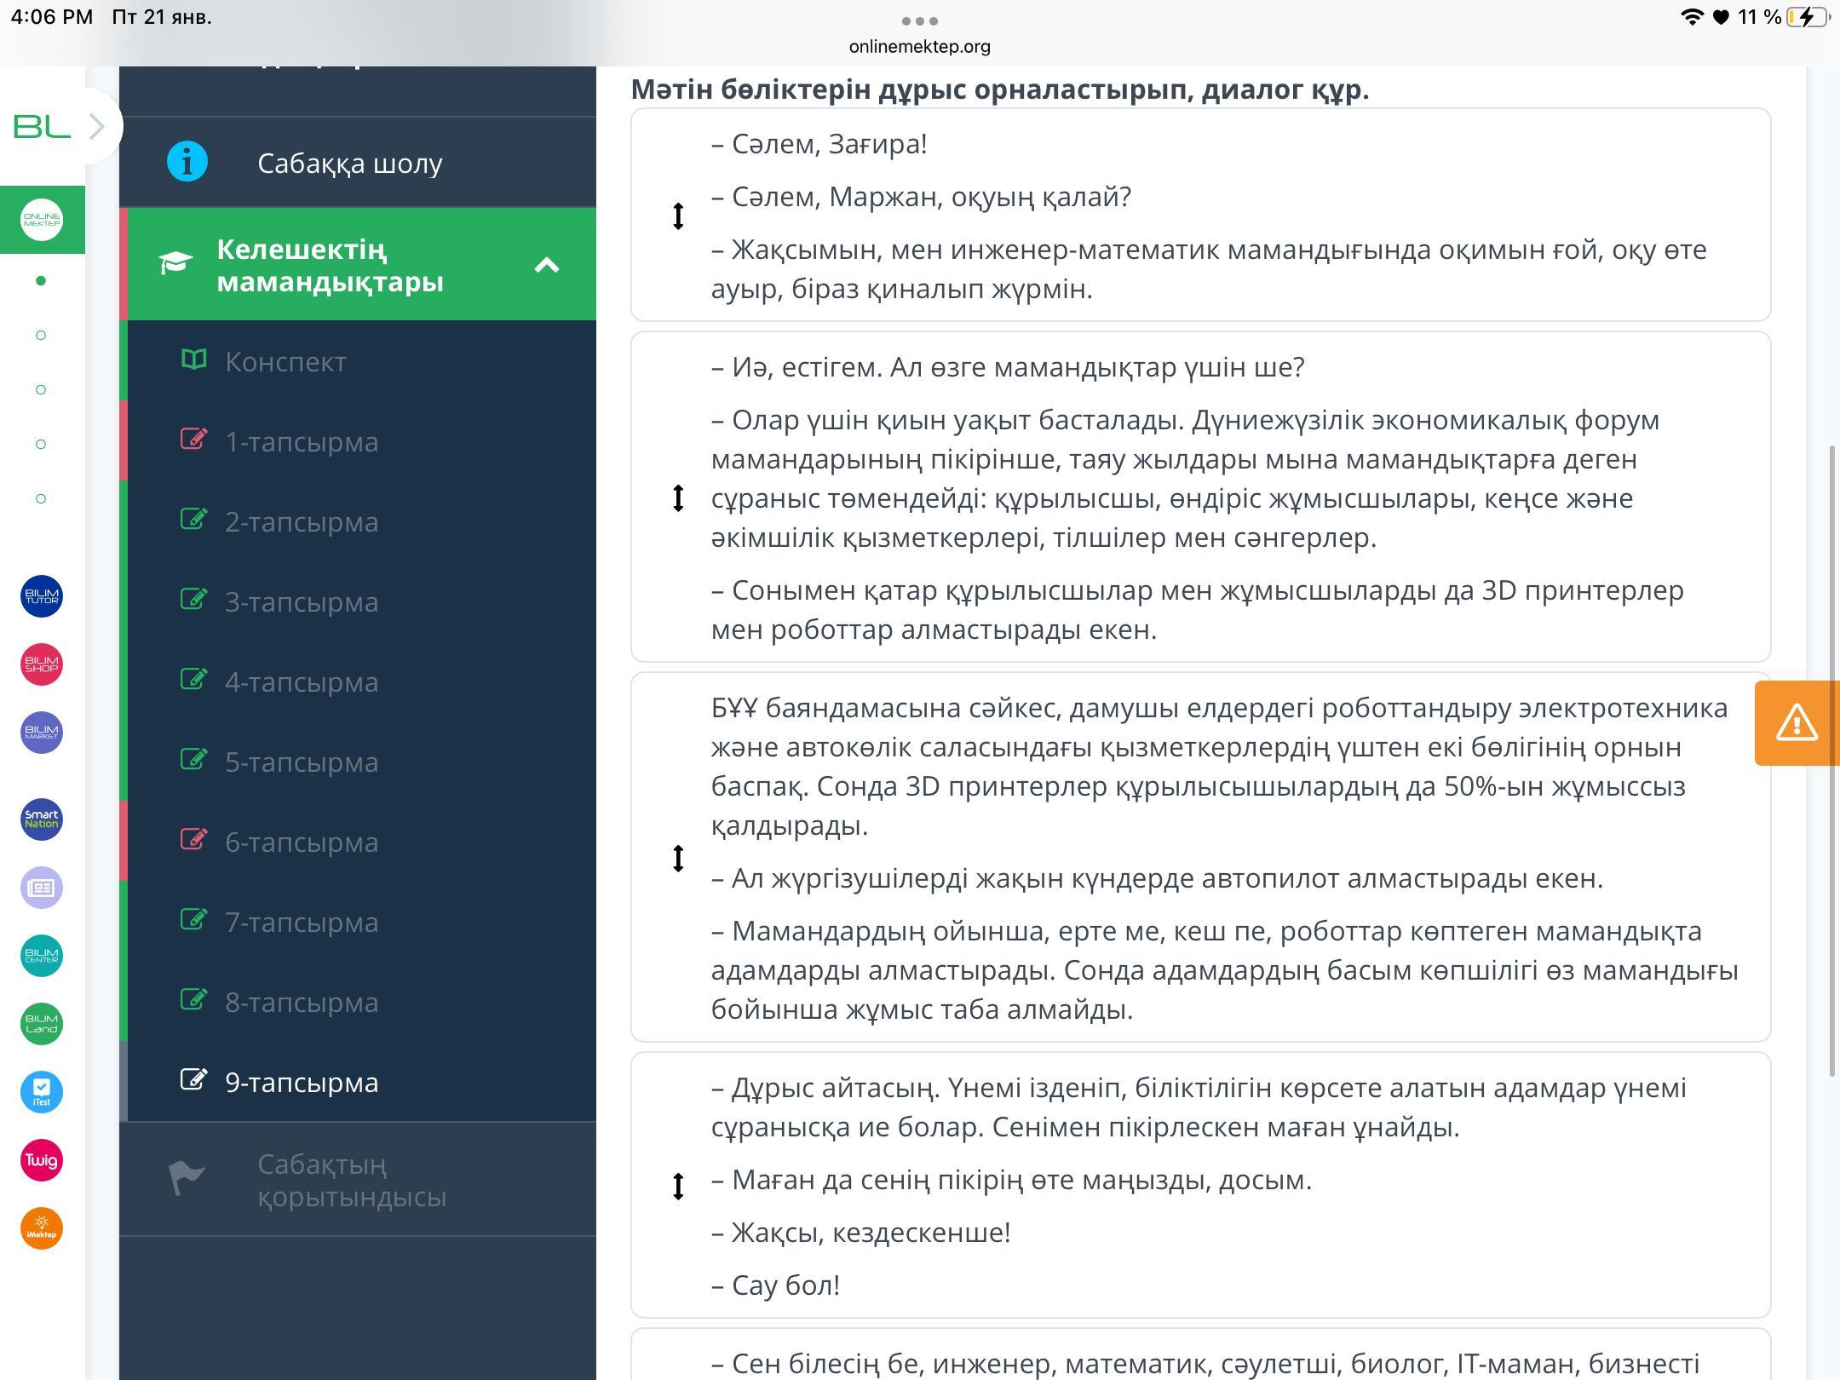Click the Bilim Tutor sidebar icon
The width and height of the screenshot is (1840, 1380).
(41, 596)
